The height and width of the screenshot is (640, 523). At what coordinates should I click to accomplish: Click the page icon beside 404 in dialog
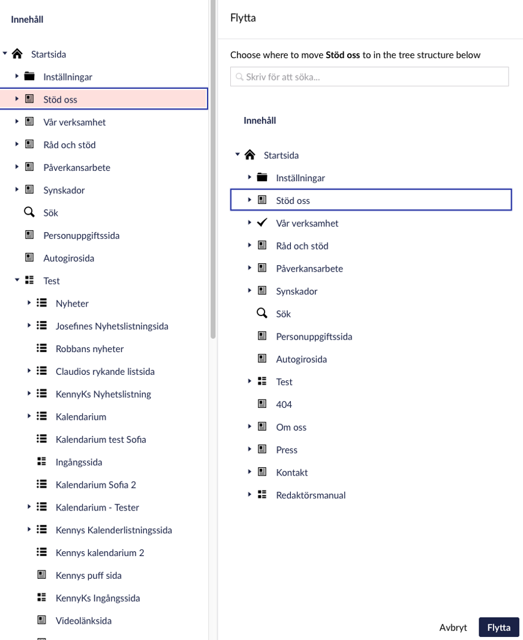point(262,404)
